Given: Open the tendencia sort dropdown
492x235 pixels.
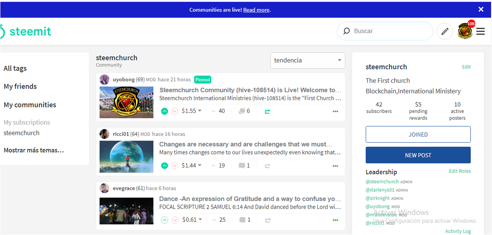Looking at the screenshot, I should point(308,60).
